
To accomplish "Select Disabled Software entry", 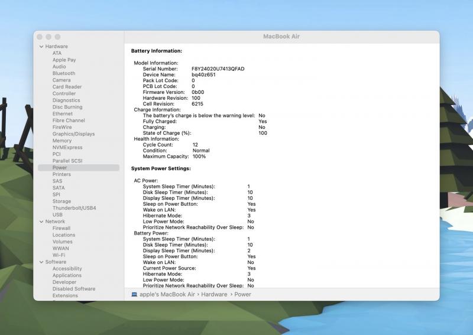I will [x=73, y=289].
